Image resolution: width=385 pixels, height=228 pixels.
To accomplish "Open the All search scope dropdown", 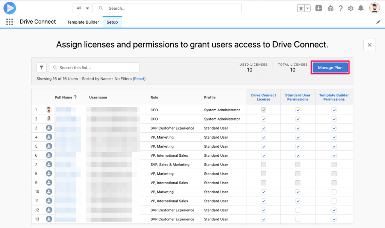I will pyautogui.click(x=82, y=8).
